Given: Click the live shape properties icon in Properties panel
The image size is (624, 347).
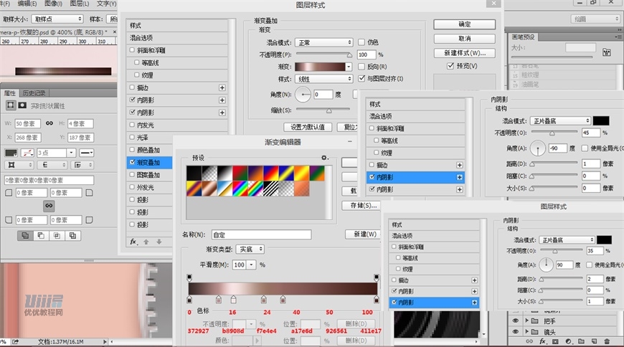Looking at the screenshot, I should (x=11, y=105).
